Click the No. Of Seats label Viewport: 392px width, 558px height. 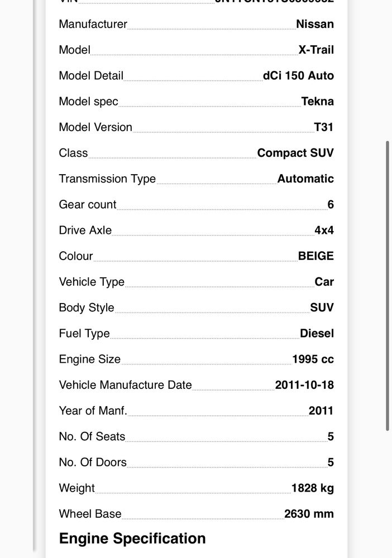(x=92, y=436)
